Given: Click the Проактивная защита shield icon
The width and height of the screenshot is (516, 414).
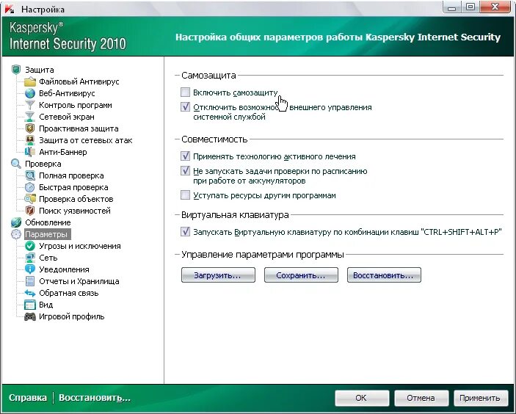Looking at the screenshot, I should pos(30,128).
